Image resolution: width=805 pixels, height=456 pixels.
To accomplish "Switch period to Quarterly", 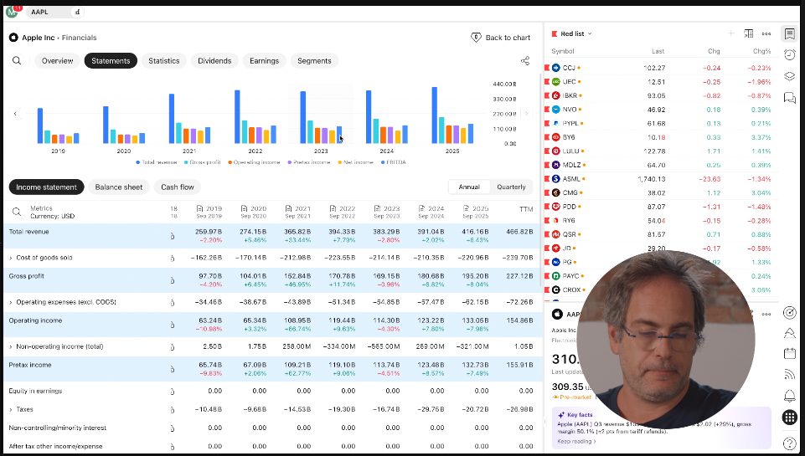I will 511,187.
